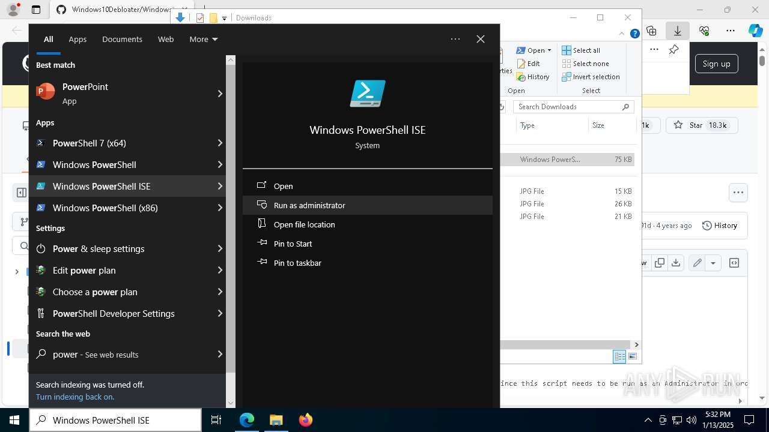Click Edit in Explorer ribbon

coord(528,64)
